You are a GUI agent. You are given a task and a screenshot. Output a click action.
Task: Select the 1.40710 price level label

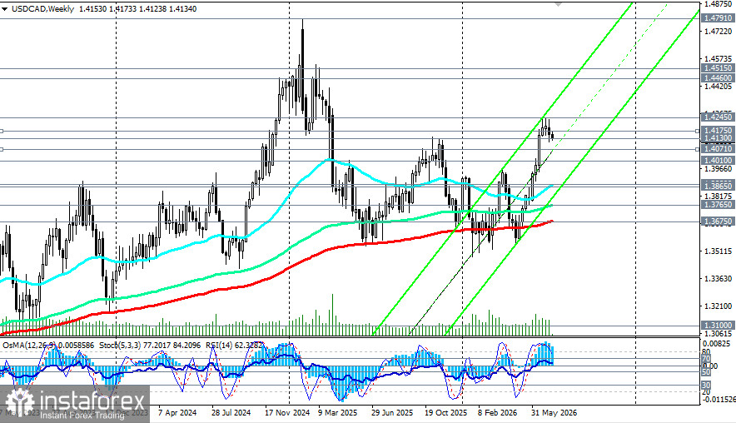click(x=718, y=149)
